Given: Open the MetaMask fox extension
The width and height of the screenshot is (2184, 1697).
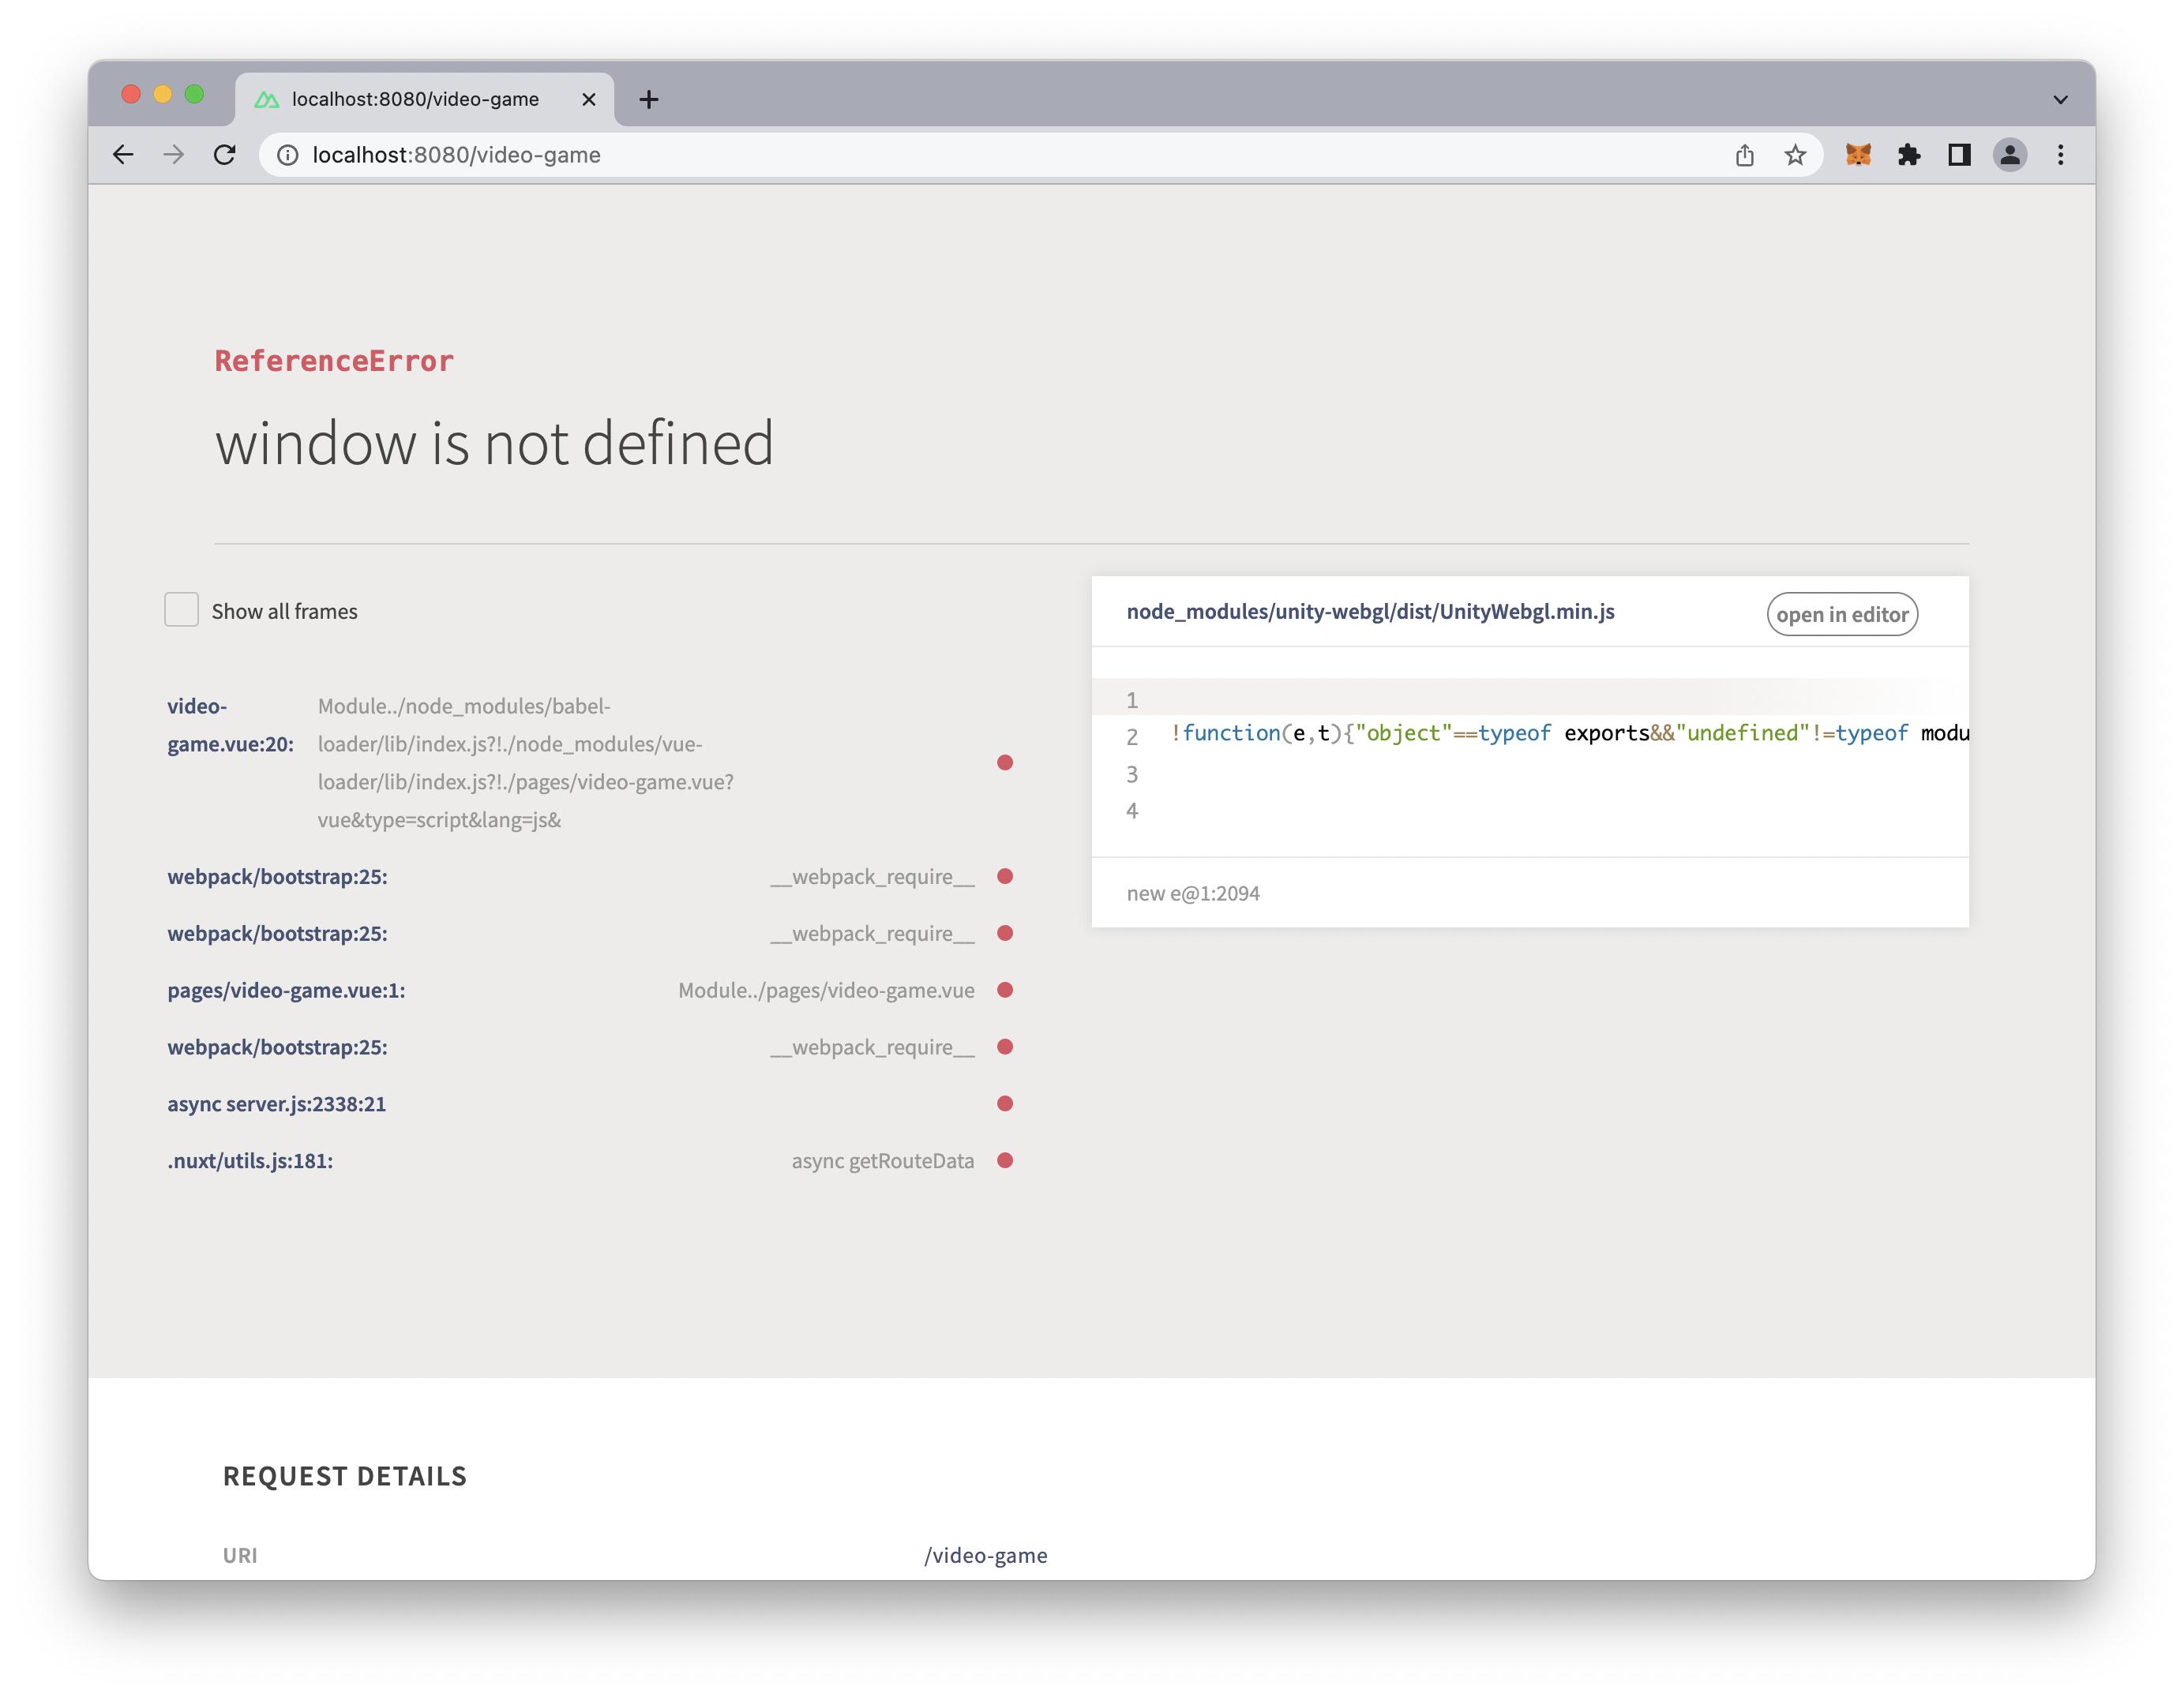Looking at the screenshot, I should 1858,155.
